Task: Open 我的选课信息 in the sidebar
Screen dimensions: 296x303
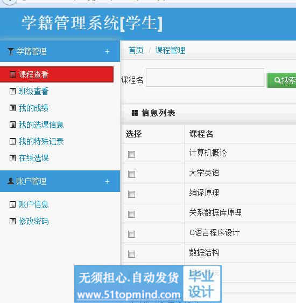Action: point(41,125)
